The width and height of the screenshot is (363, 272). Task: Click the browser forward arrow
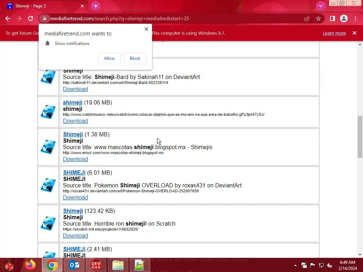tap(19, 18)
